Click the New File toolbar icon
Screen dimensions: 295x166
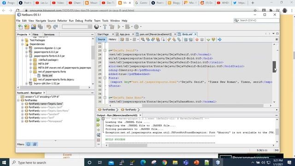point(20,27)
